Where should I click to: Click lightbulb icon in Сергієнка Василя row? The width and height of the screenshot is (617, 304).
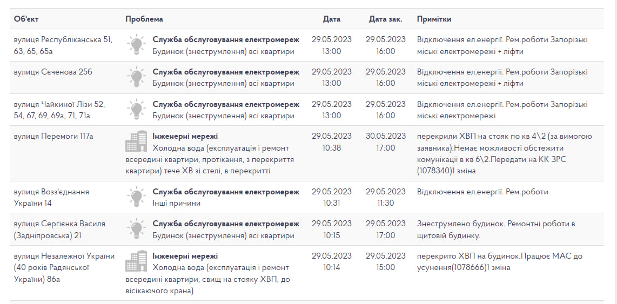[x=136, y=229]
